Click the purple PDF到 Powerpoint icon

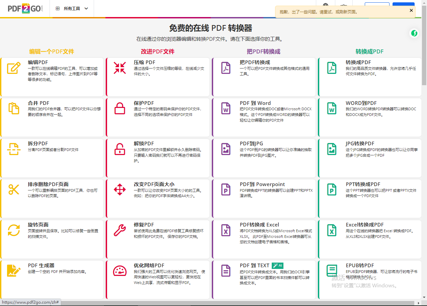coord(226,189)
